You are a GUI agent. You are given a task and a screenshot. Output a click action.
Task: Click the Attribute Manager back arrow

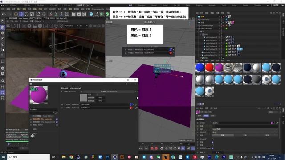point(259,108)
